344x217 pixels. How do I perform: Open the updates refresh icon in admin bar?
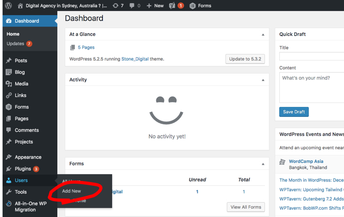[x=115, y=6]
